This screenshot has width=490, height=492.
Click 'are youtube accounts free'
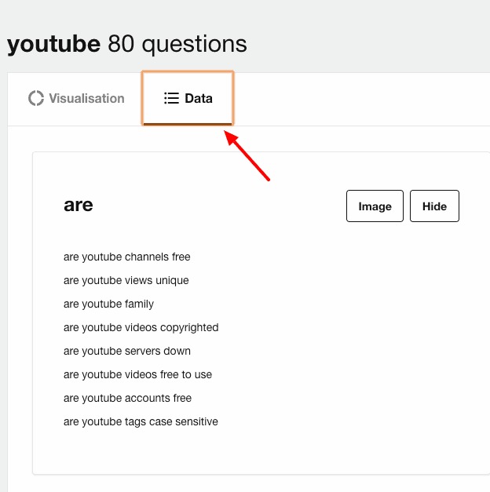[127, 398]
